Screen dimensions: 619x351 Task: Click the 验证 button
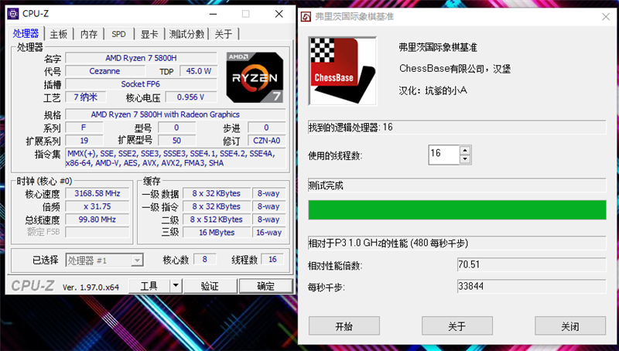[x=210, y=286]
